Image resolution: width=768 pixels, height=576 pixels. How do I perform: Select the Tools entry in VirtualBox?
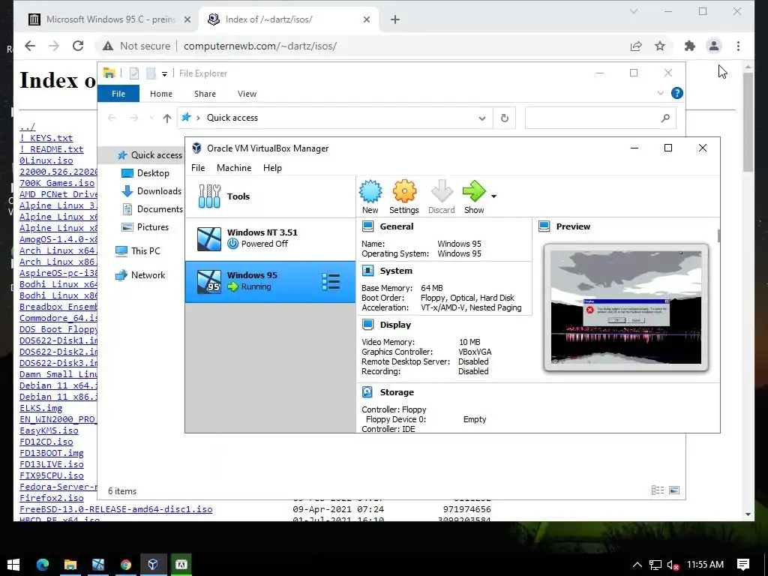pos(270,196)
